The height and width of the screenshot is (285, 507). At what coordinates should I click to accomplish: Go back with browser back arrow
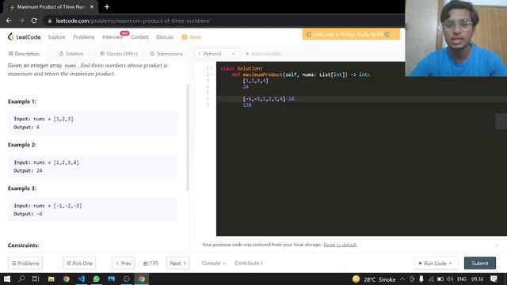(9, 21)
